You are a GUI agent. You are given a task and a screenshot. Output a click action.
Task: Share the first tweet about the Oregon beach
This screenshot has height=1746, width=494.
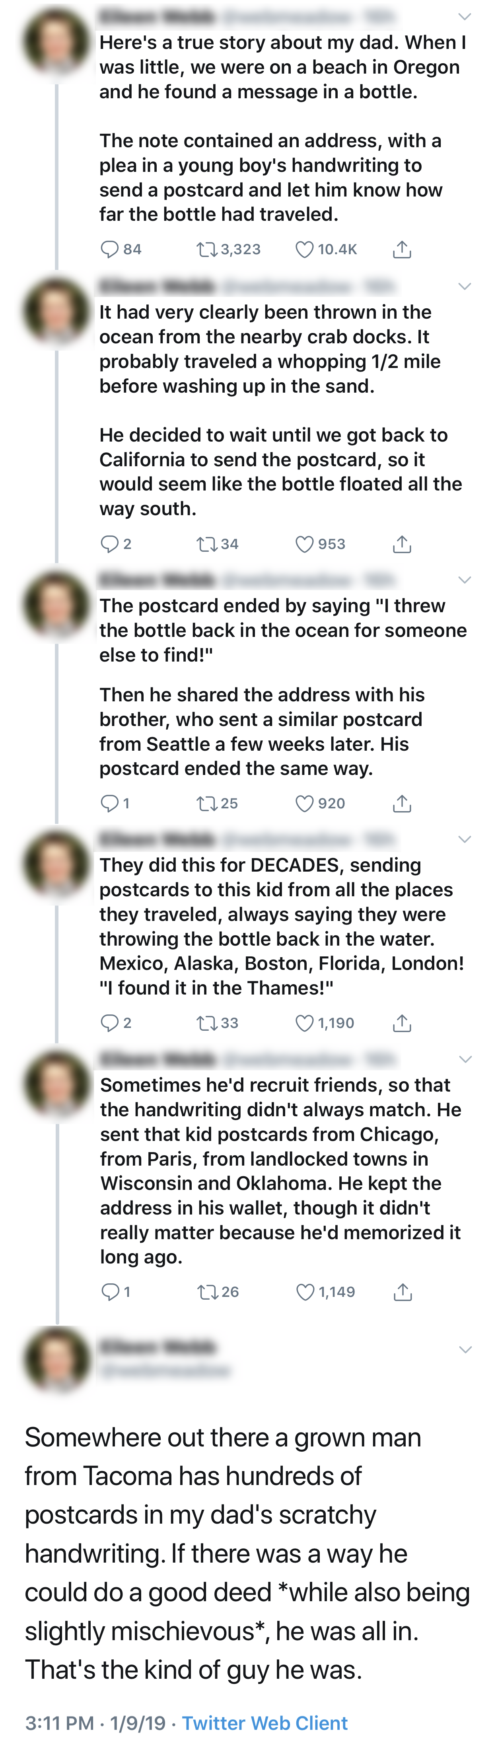(402, 250)
